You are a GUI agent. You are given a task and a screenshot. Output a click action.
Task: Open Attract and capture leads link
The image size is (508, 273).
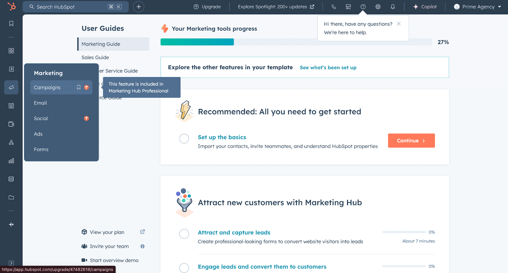(234, 232)
